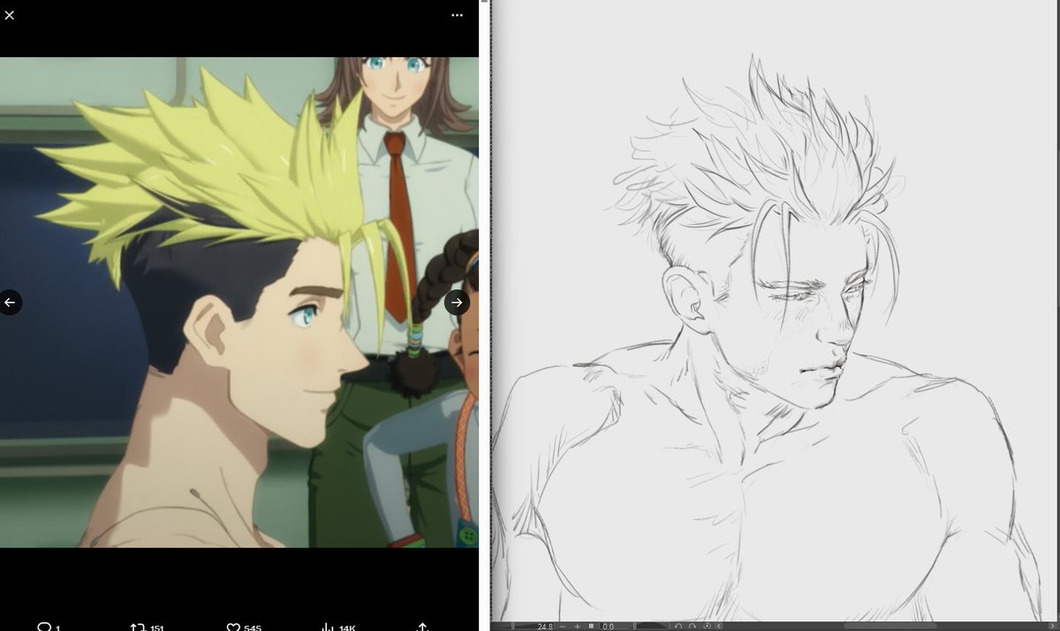1060x631 pixels.
Task: Reset canvas rotation icon
Action: tap(708, 626)
